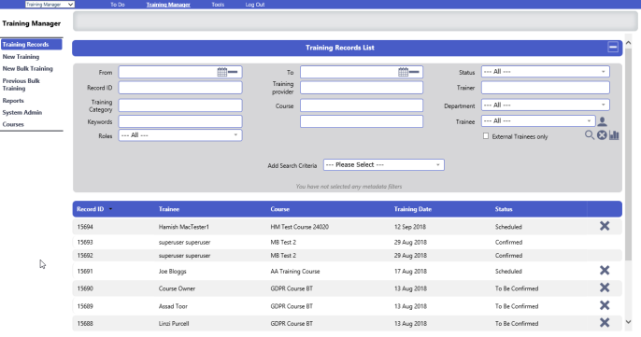This screenshot has height=337, width=641.
Task: Open the Trainee dropdown
Action: coord(538,121)
